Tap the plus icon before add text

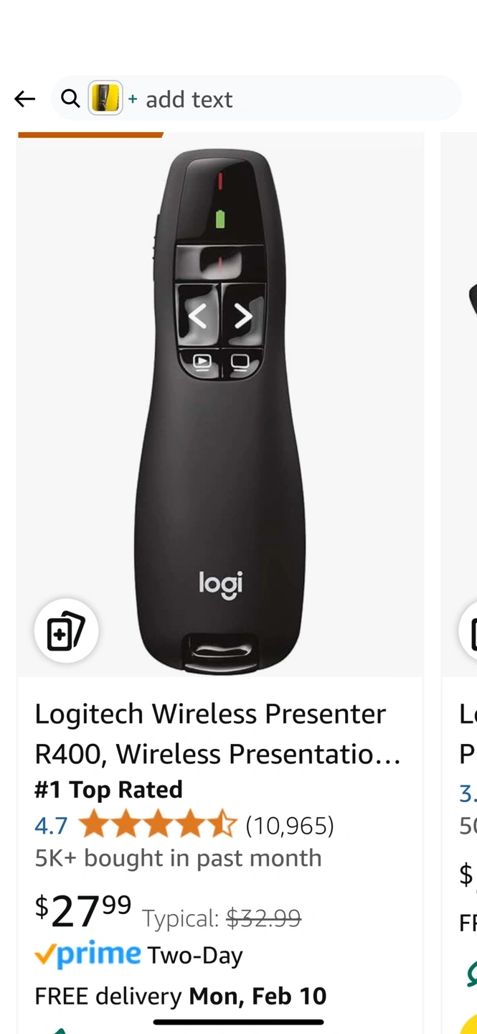pos(133,99)
